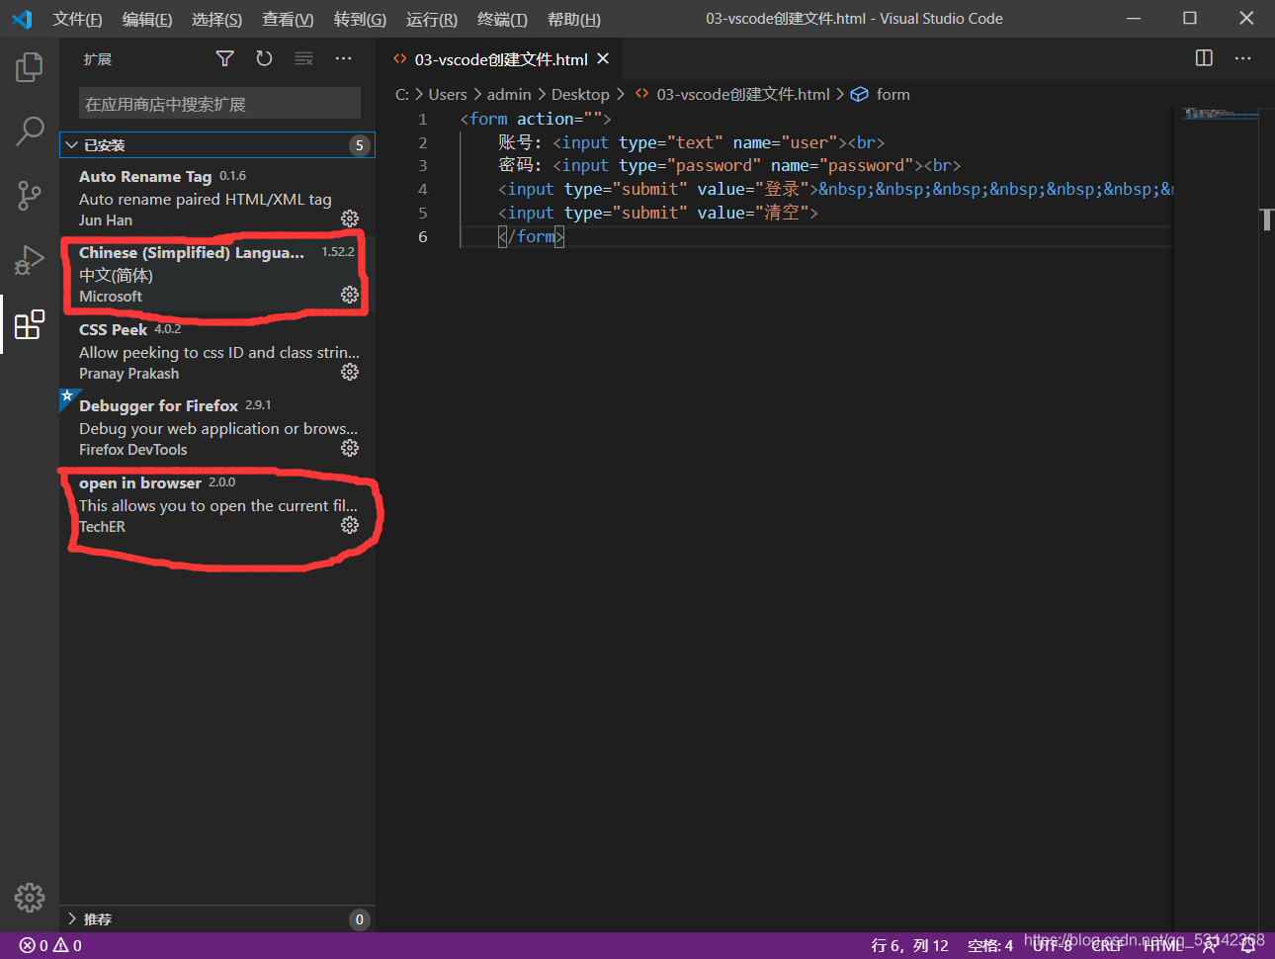This screenshot has height=959, width=1275.
Task: Click the closing form tag line
Action: pos(531,236)
